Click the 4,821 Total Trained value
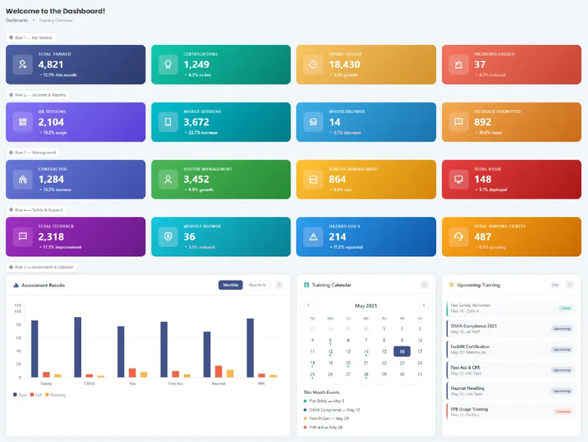The height and width of the screenshot is (442, 588). click(51, 65)
